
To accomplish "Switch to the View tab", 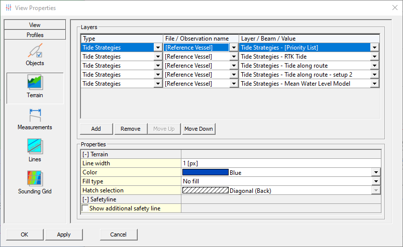I will pos(35,25).
